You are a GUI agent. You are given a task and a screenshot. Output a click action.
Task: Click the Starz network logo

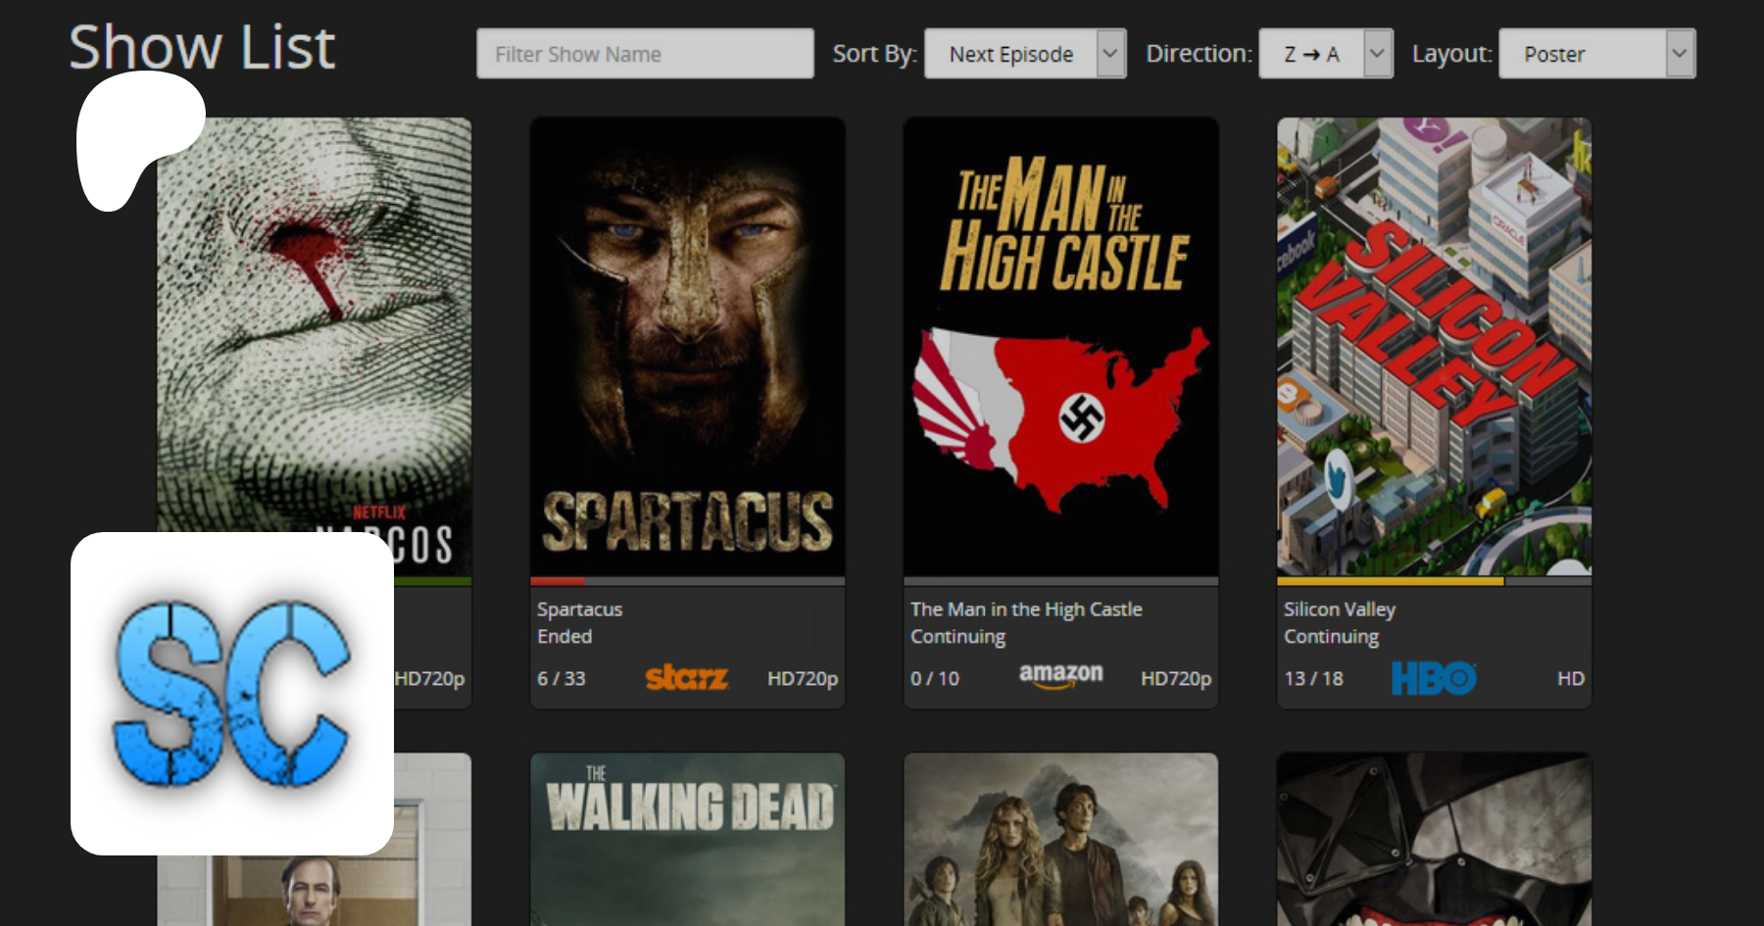(x=686, y=677)
